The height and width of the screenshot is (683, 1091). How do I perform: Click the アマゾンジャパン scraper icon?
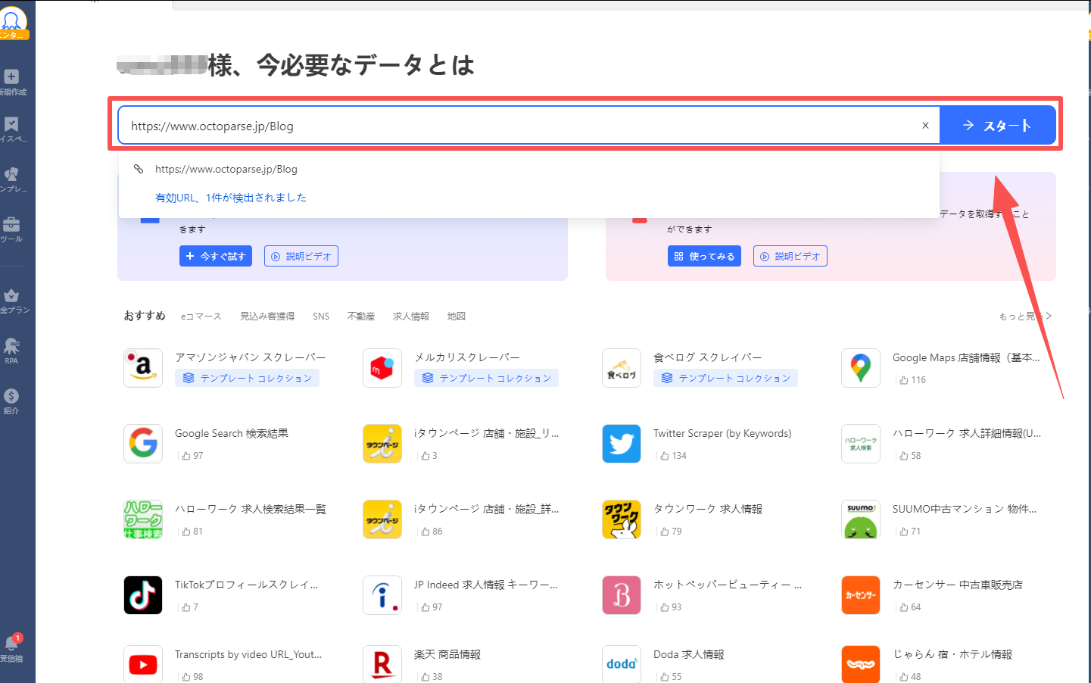(x=142, y=368)
